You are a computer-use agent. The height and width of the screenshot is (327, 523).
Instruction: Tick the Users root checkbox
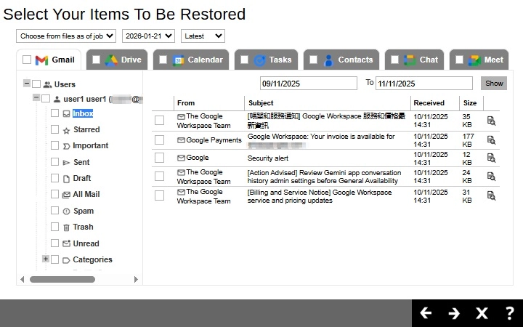pos(36,84)
